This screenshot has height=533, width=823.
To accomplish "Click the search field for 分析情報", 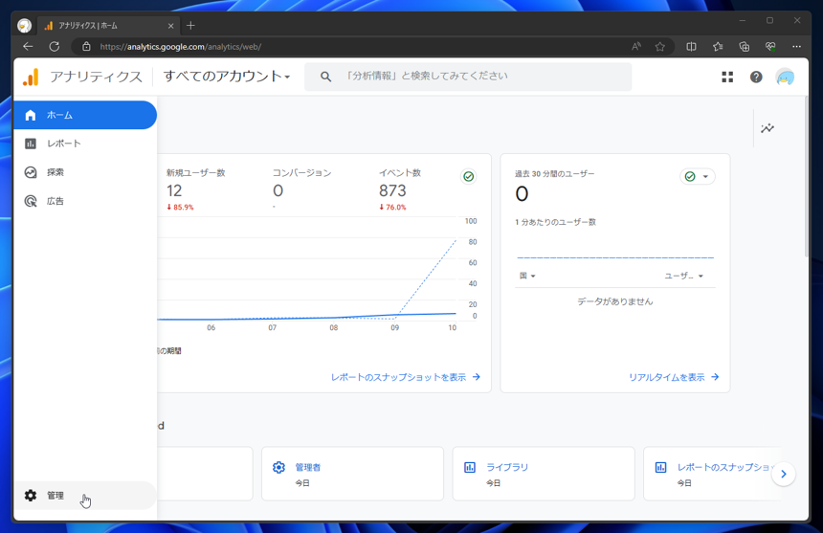I will pyautogui.click(x=468, y=77).
